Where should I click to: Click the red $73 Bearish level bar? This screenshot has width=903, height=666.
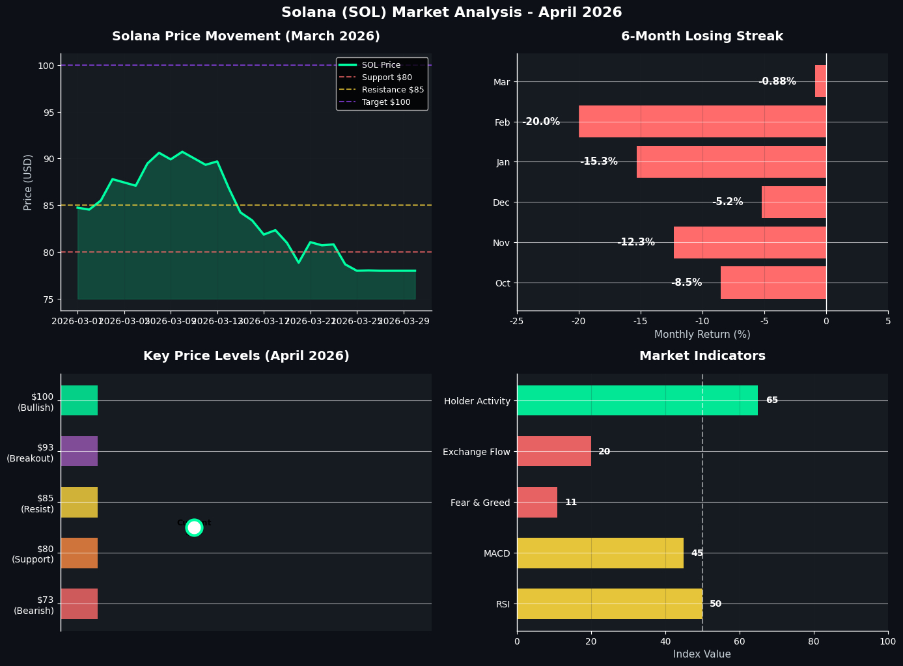click(x=79, y=604)
